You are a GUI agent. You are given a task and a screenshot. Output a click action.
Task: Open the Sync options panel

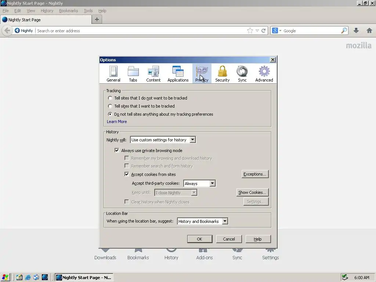click(242, 74)
